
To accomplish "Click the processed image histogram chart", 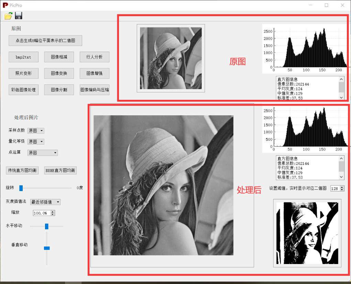I will pos(305,128).
